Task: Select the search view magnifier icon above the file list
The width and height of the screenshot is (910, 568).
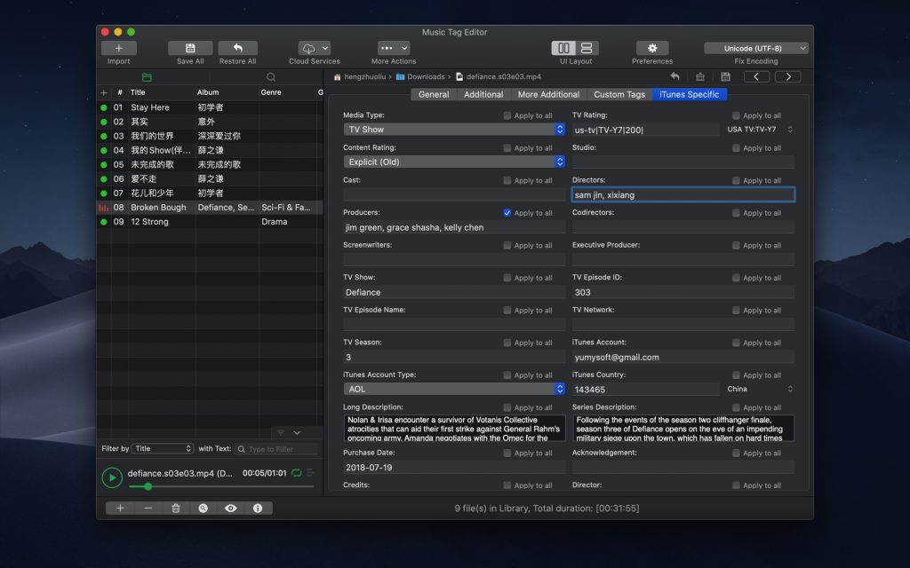Action: [271, 77]
